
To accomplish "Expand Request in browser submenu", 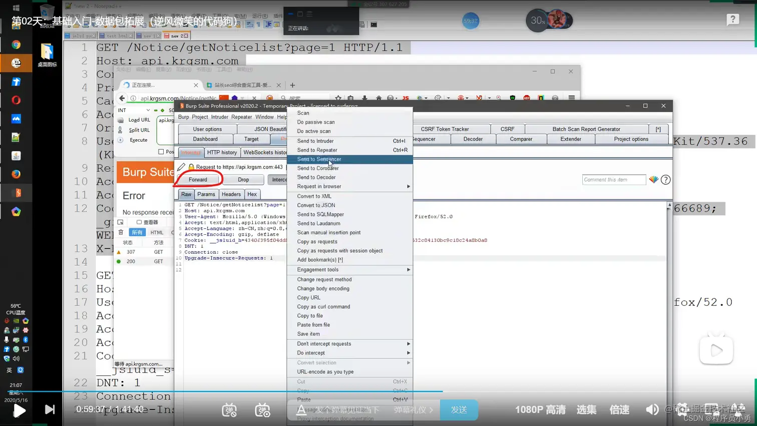I will 350,186.
